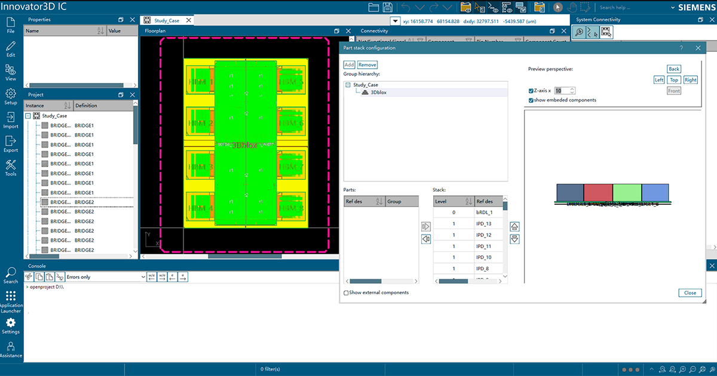Open the undo history dropdown chevron

click(x=419, y=7)
